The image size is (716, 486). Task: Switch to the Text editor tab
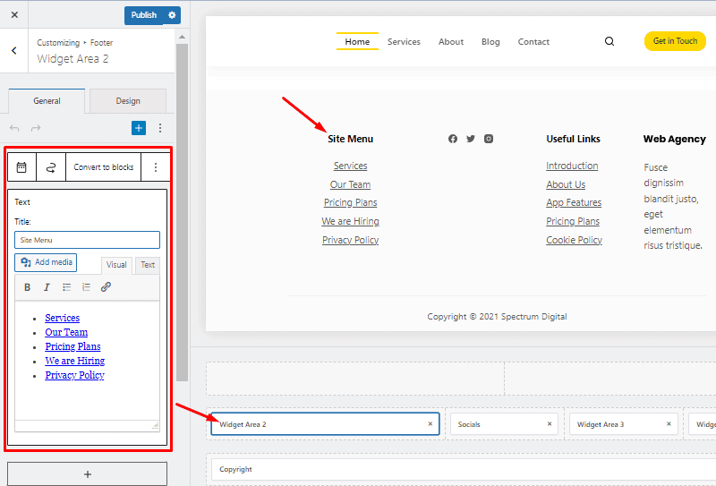[x=148, y=265]
